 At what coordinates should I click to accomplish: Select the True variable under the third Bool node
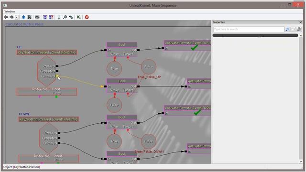tap(114, 141)
